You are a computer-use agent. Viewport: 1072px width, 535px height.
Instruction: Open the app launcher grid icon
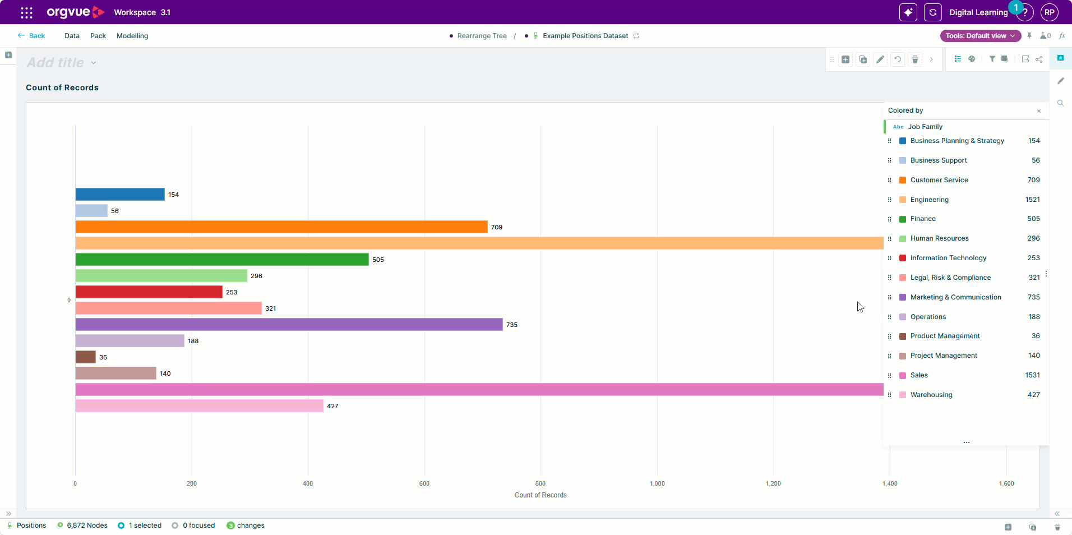click(x=26, y=12)
